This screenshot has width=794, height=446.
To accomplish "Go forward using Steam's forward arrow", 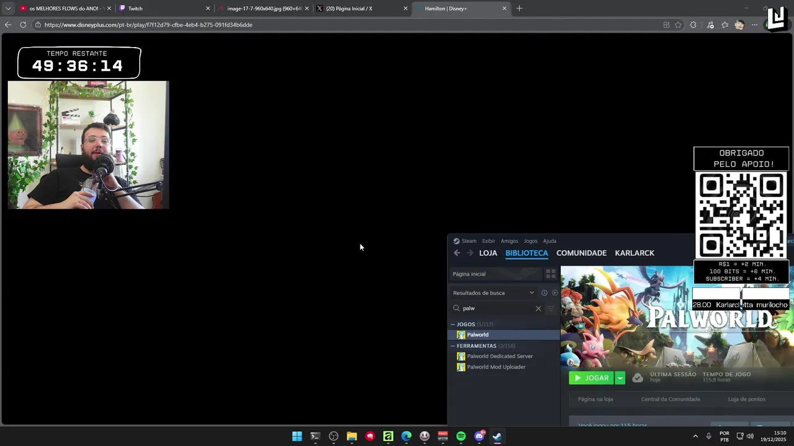I will [x=470, y=253].
